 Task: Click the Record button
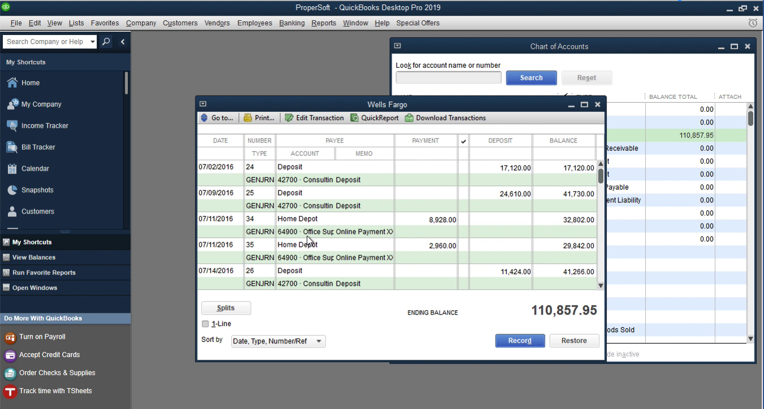tap(520, 341)
